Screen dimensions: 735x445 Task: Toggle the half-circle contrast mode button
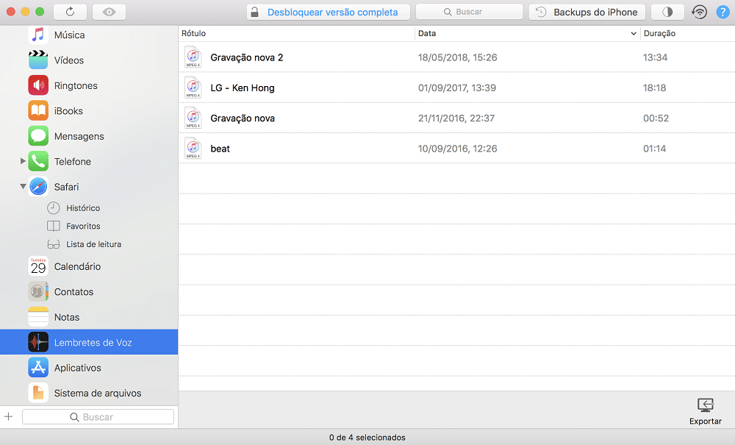(x=667, y=12)
